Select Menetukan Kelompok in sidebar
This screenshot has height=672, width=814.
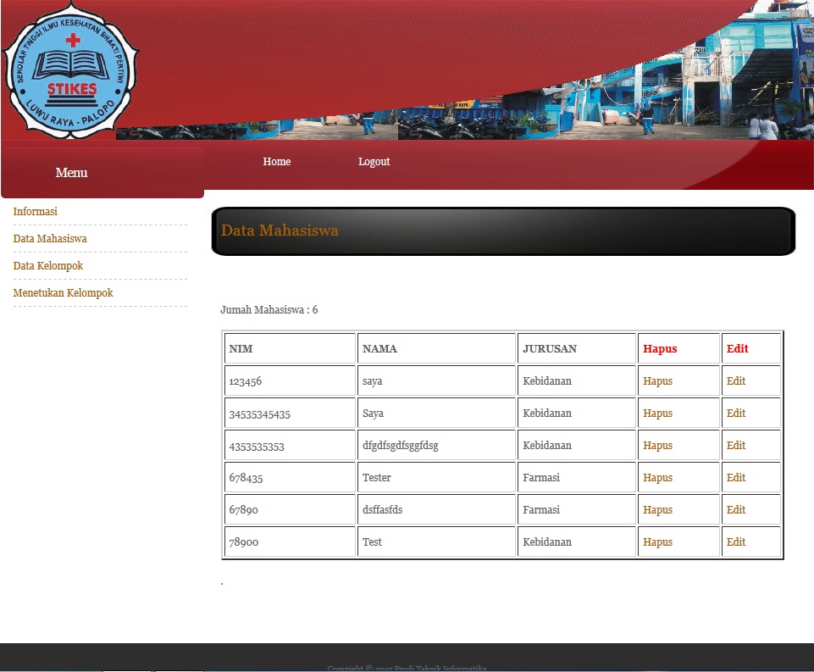[x=63, y=293]
